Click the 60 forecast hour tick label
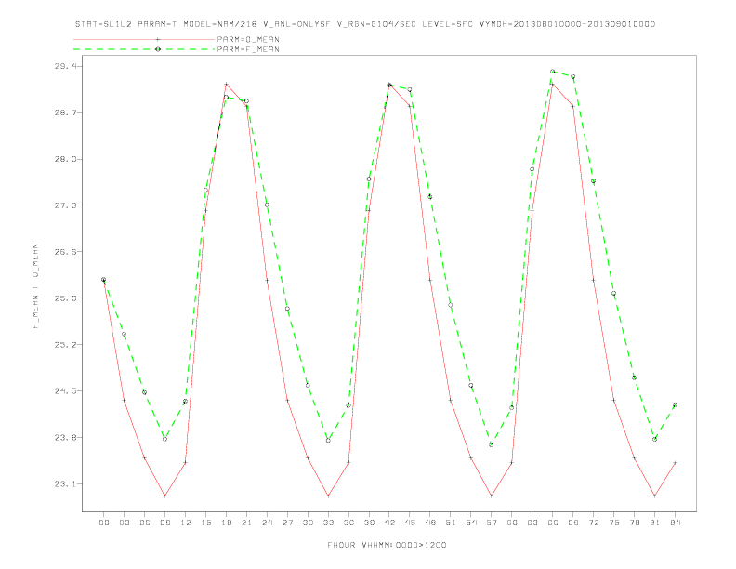Screen dimensions: 736x569 pyautogui.click(x=512, y=523)
